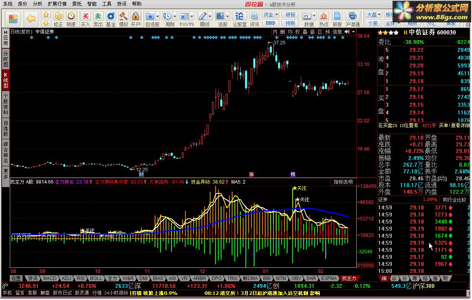Toggle the 信息 info option

[337, 32]
